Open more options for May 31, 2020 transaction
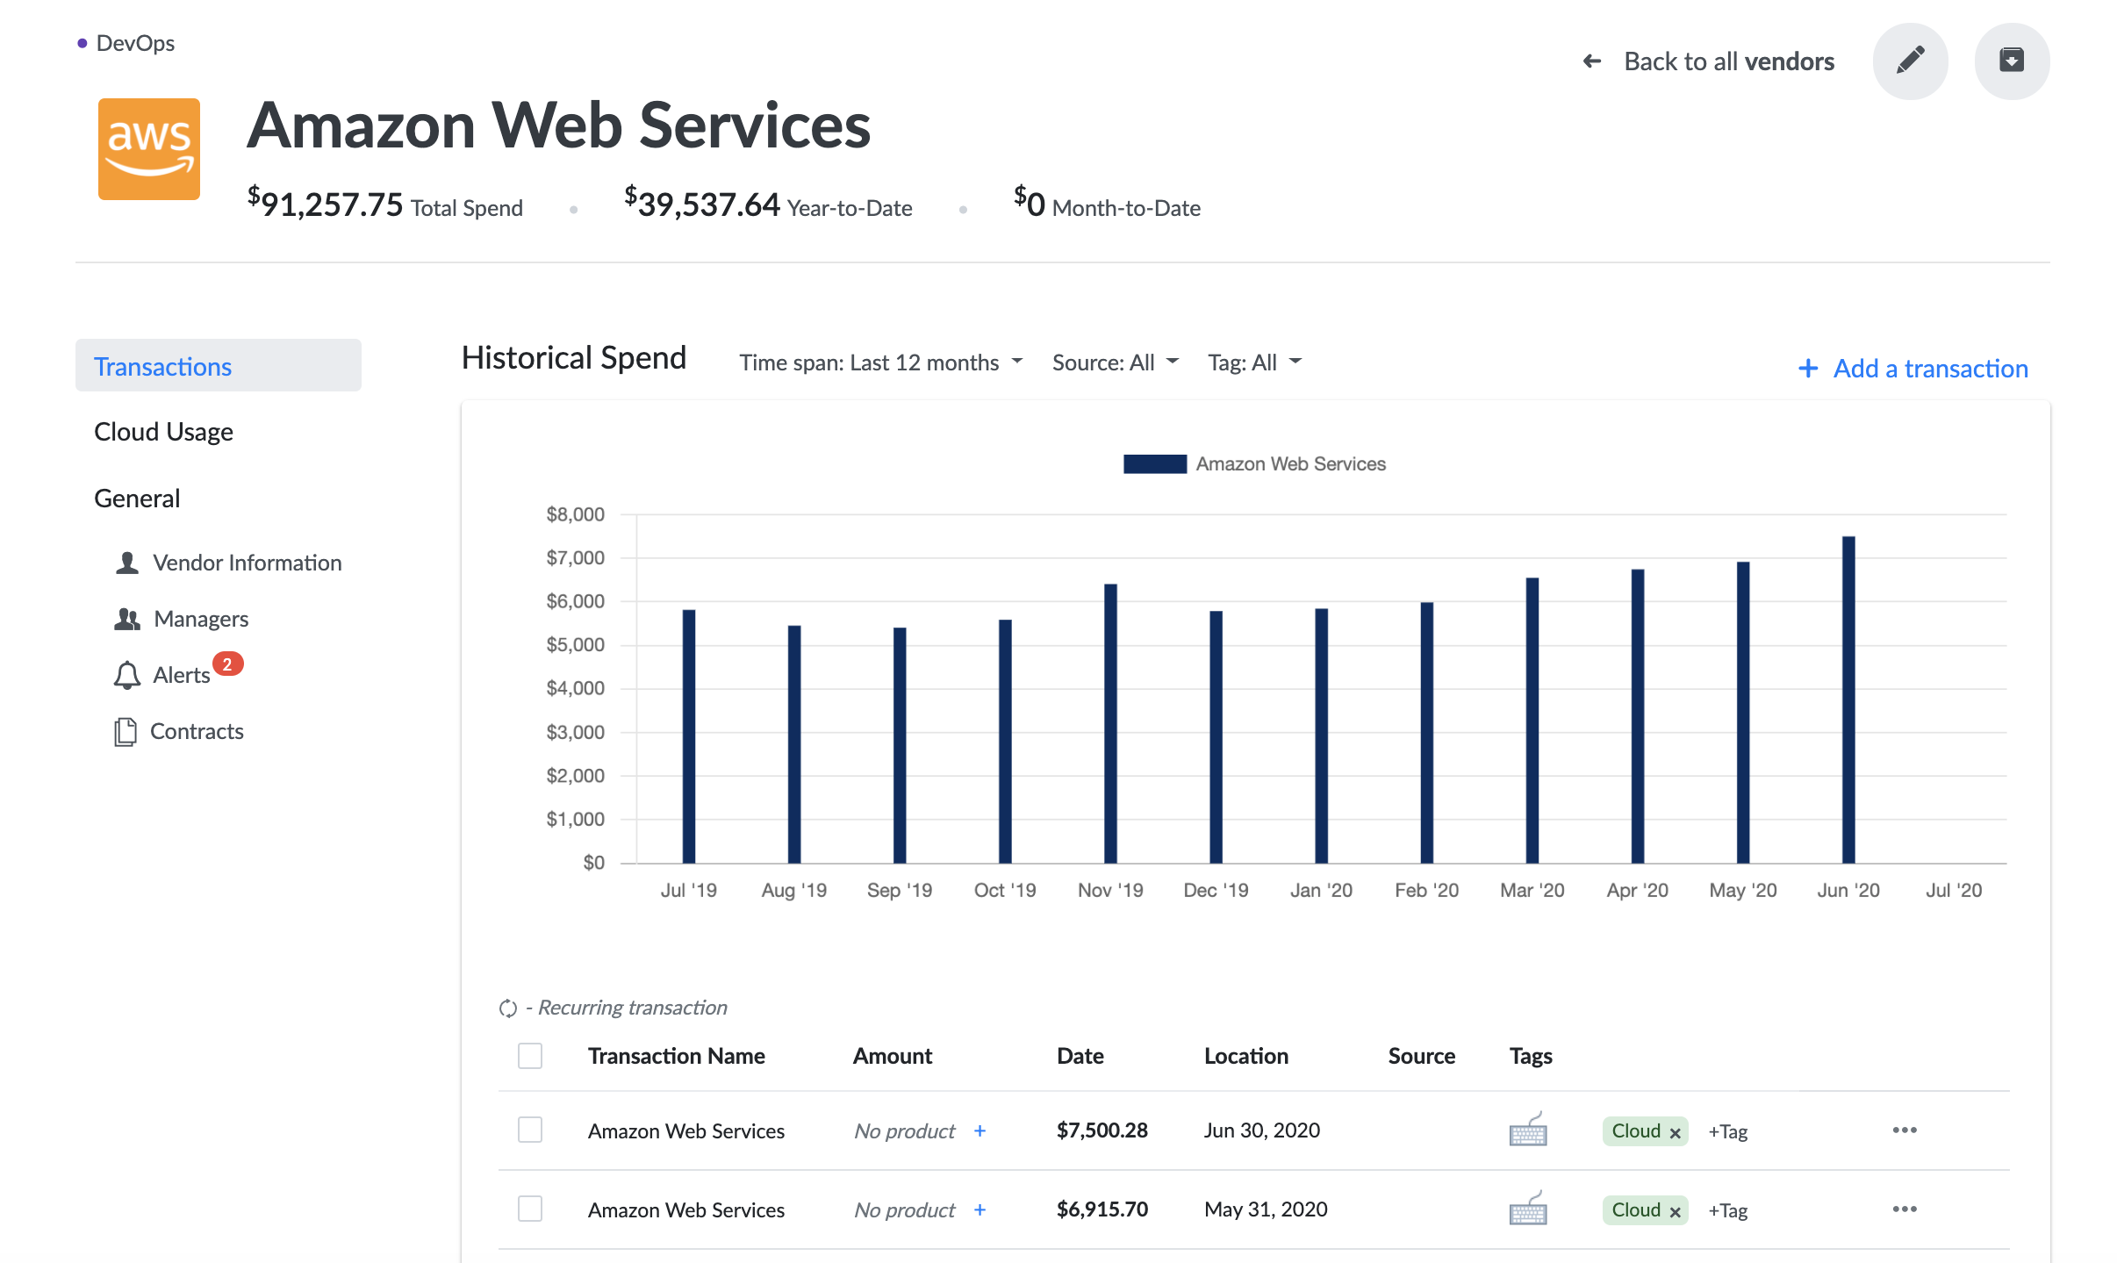2117x1263 pixels. (1905, 1209)
